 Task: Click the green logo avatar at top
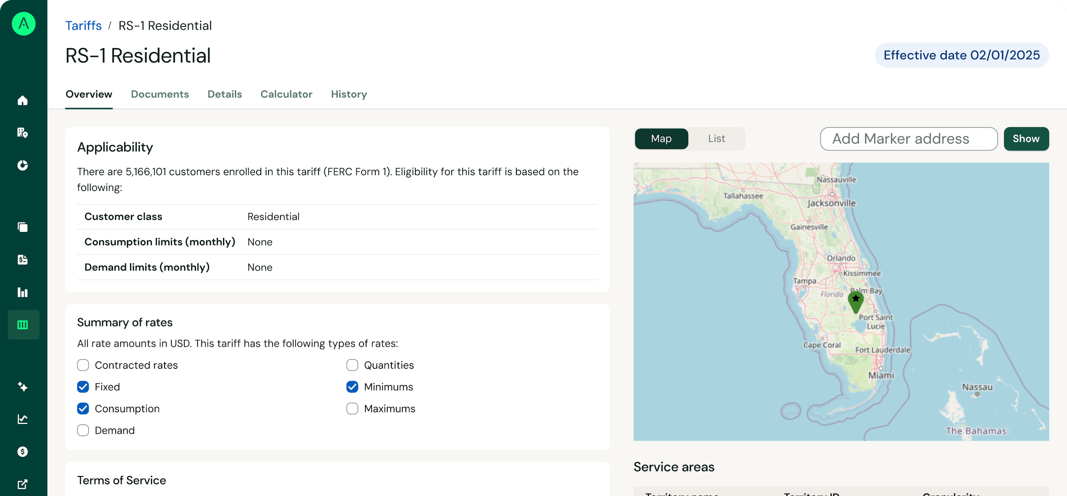(x=24, y=24)
